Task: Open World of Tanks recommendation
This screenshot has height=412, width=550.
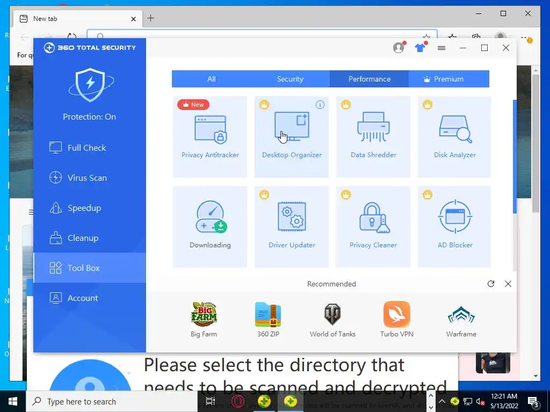Action: pyautogui.click(x=332, y=319)
